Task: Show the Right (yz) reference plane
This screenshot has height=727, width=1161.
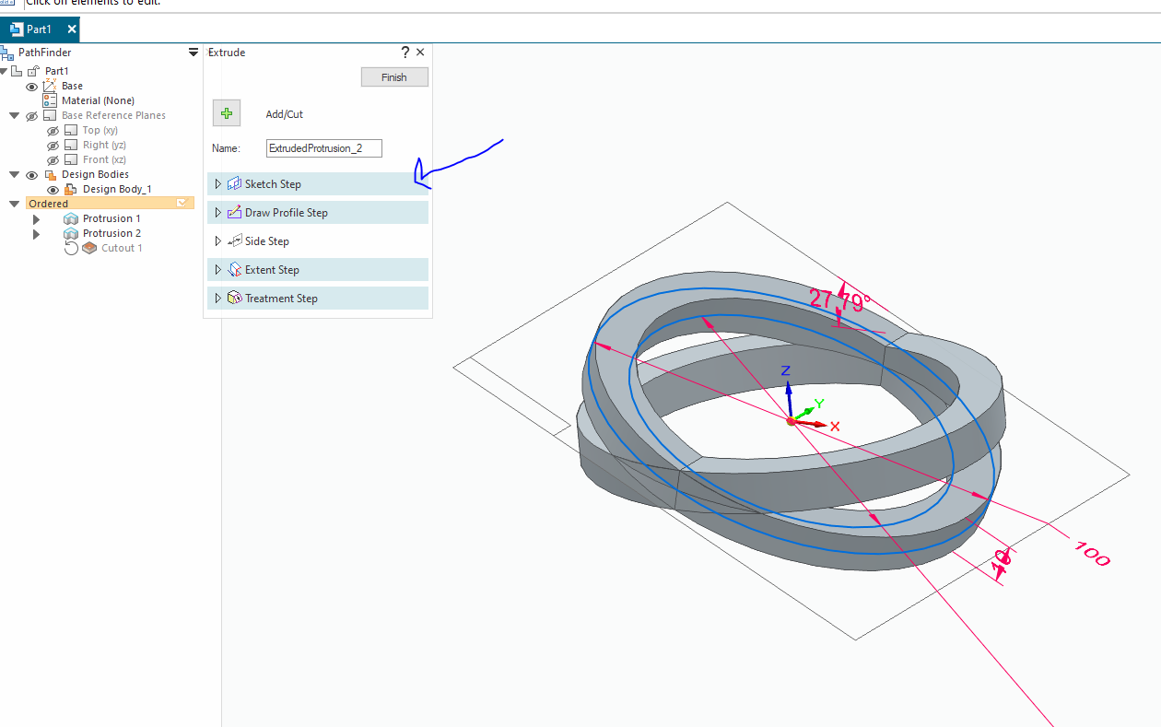Action: [x=53, y=145]
